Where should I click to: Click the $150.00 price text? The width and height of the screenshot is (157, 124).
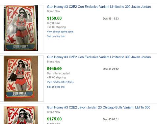(54, 18)
